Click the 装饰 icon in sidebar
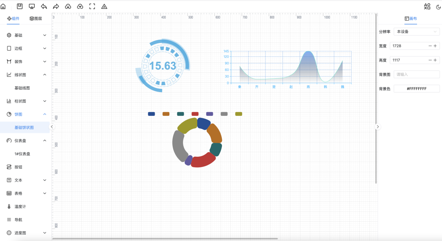This screenshot has height=241, width=442. 9,61
